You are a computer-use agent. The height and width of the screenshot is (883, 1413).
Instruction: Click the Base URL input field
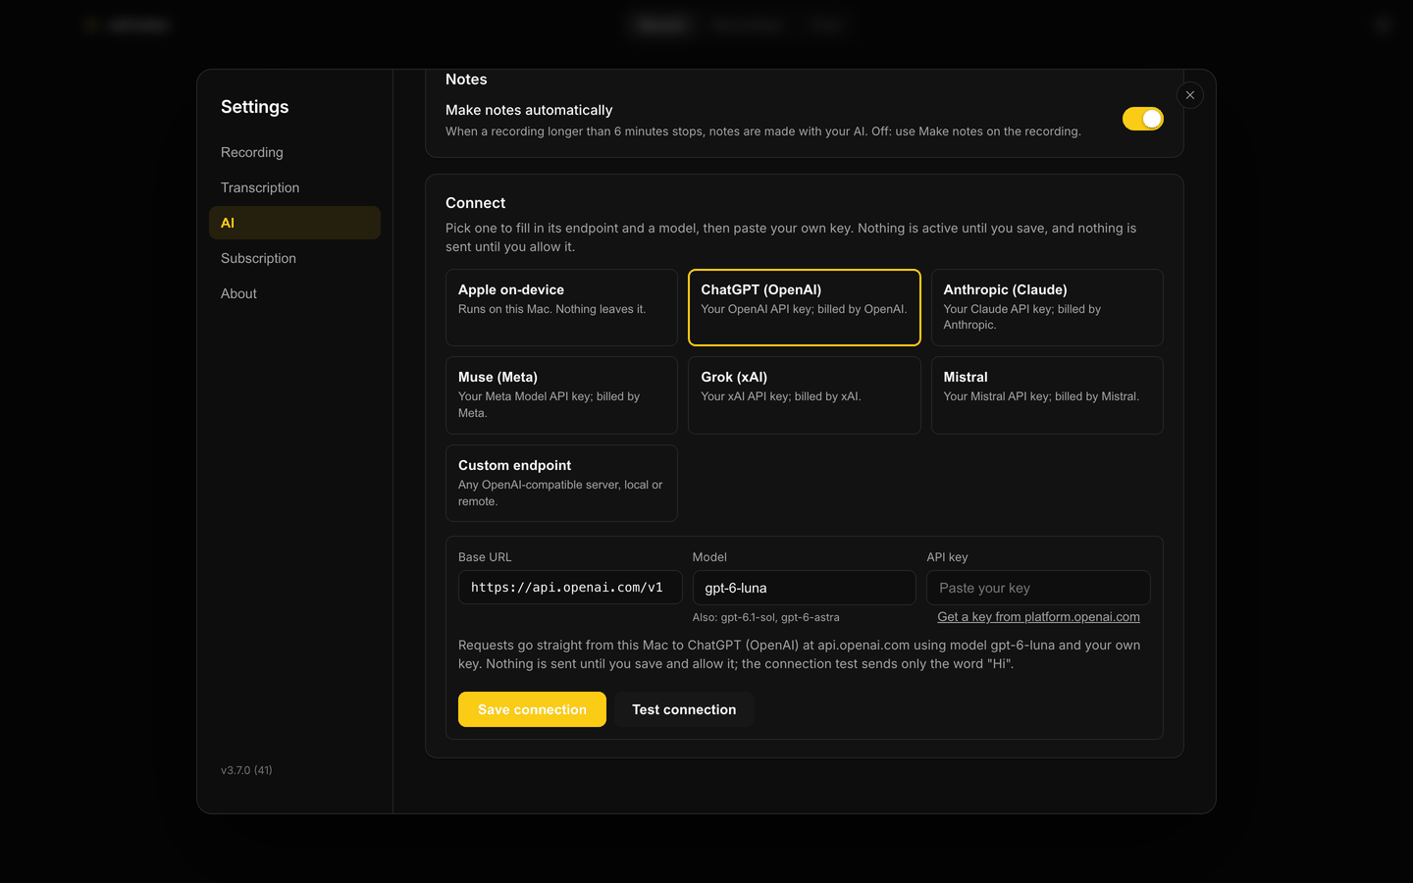(x=570, y=587)
